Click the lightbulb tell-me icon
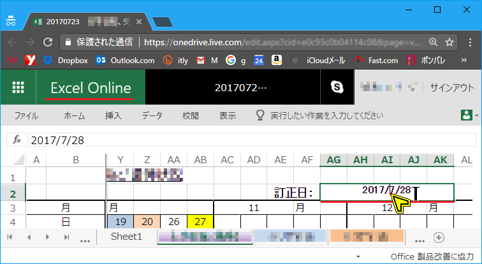Viewport: 482px width, 264px height. point(260,115)
